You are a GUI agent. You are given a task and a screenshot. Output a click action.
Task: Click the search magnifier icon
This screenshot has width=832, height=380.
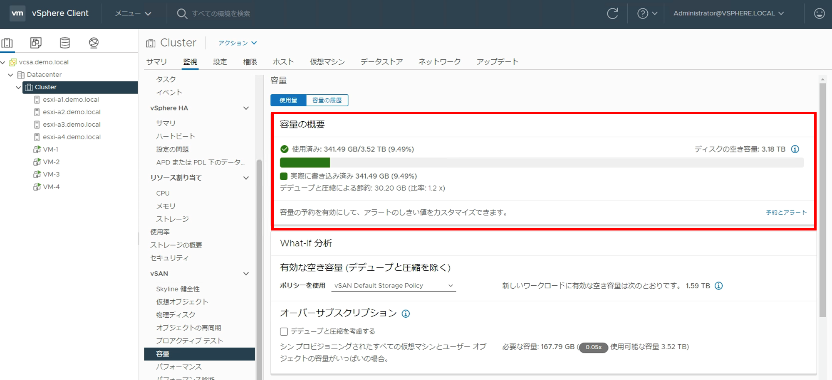click(182, 13)
